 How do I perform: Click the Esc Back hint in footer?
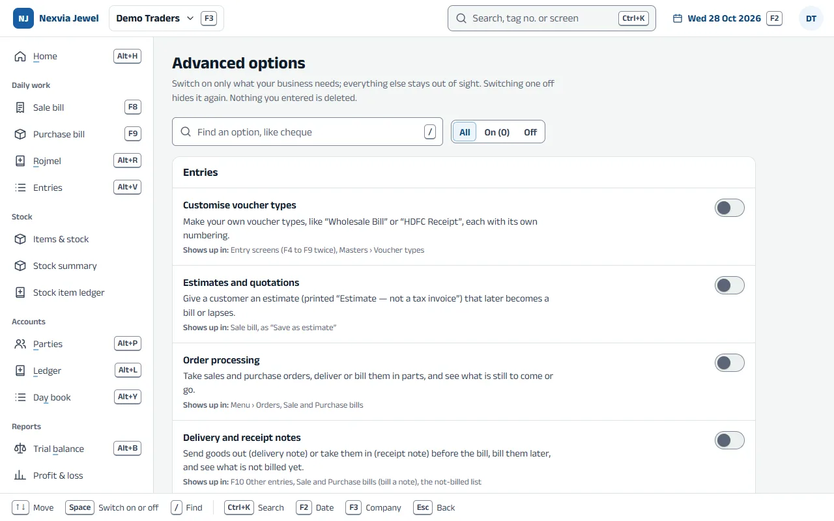tap(435, 507)
